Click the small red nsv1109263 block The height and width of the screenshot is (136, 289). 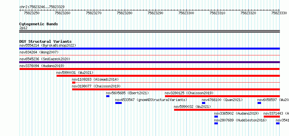73,83
